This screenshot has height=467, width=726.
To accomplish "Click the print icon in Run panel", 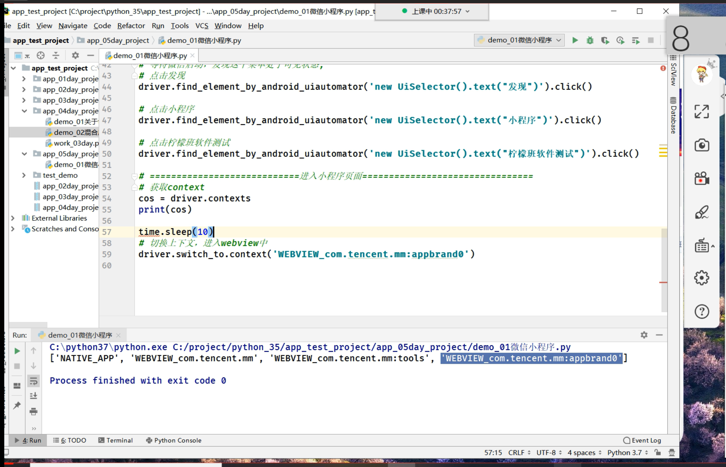I will (33, 412).
